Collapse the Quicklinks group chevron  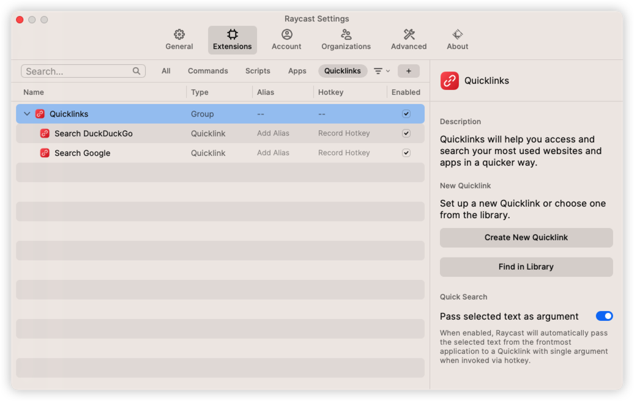tap(27, 114)
